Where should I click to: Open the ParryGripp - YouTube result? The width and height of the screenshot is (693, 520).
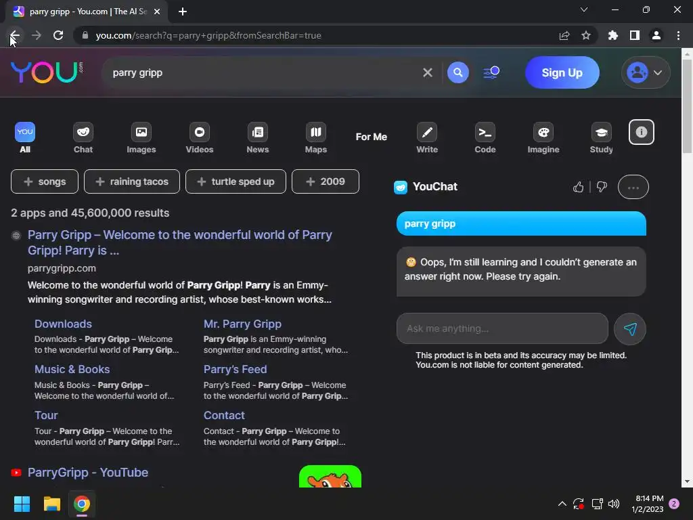[x=87, y=472]
